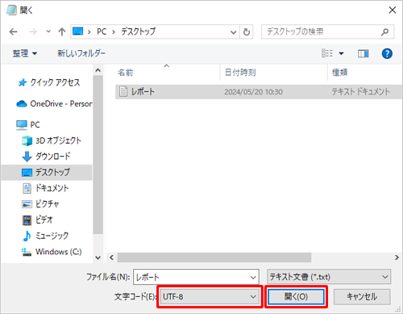Select PC in the navigation tree

click(28, 124)
